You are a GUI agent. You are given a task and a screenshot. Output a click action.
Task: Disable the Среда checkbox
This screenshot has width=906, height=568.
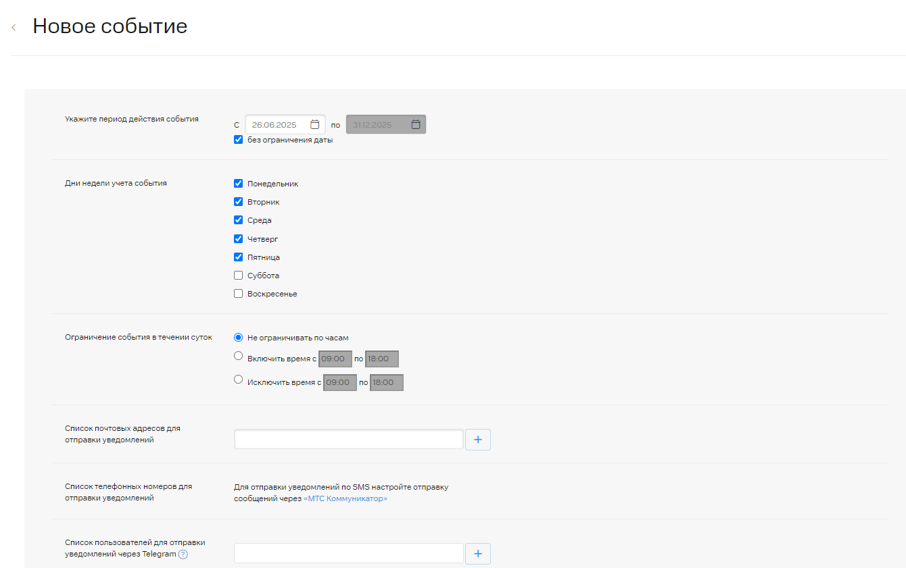click(x=238, y=220)
